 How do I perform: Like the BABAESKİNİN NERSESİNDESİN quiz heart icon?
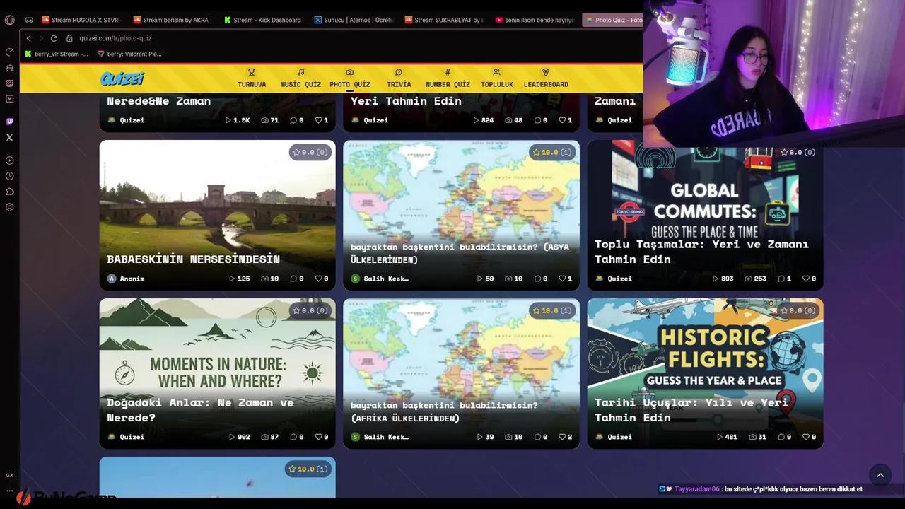318,279
